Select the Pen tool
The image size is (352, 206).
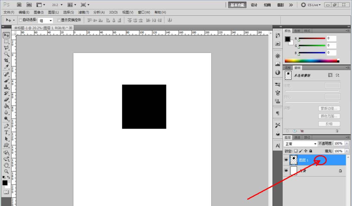(x=6, y=126)
